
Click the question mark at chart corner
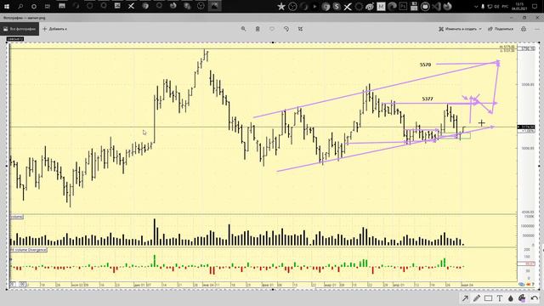click(x=533, y=284)
